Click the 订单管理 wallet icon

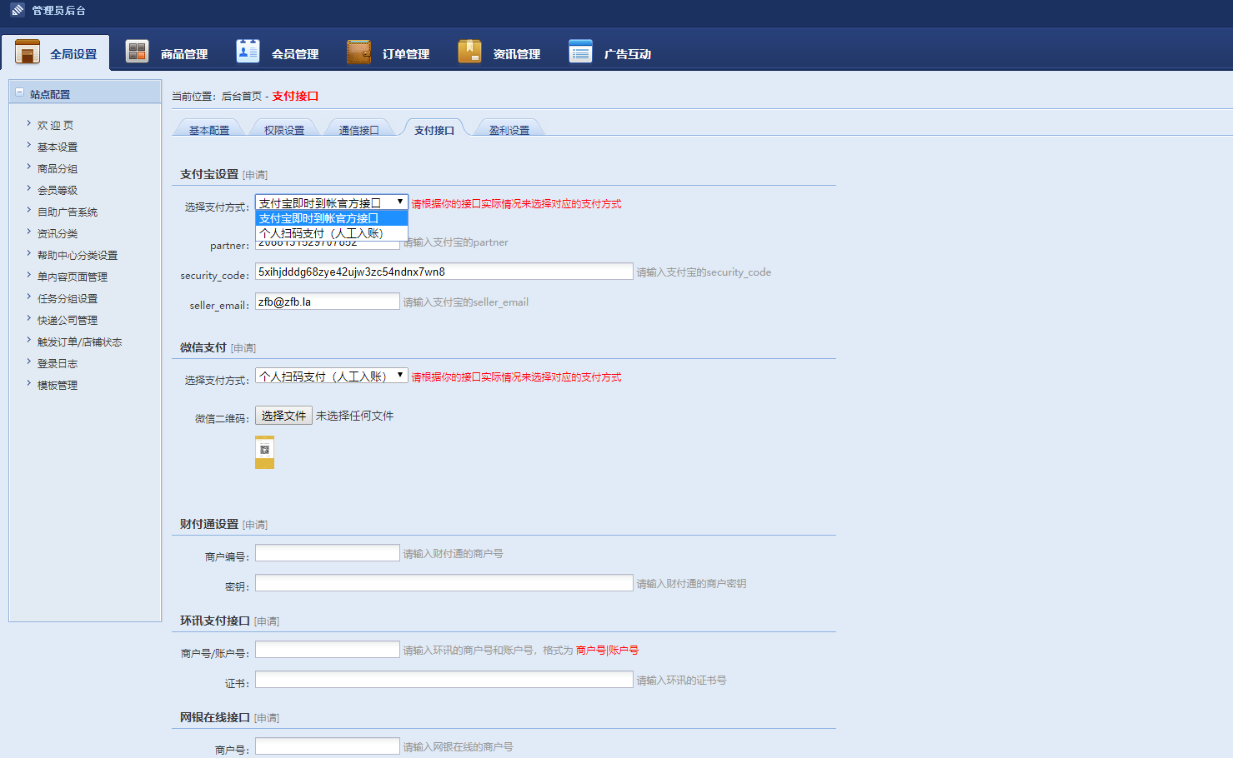tap(358, 52)
